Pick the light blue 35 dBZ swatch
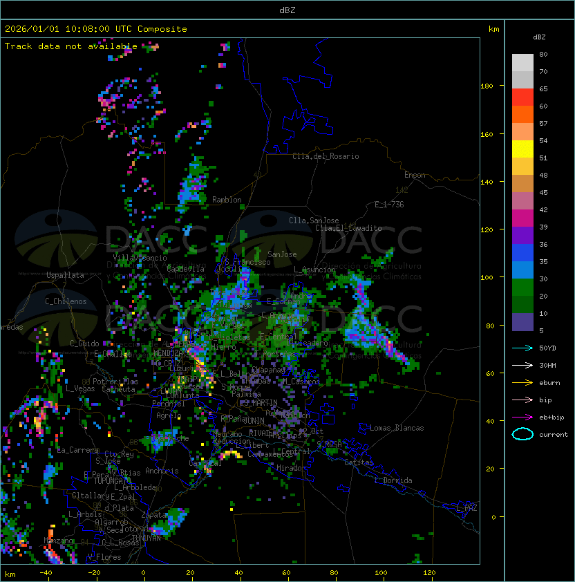This screenshot has height=582, width=575. click(522, 270)
